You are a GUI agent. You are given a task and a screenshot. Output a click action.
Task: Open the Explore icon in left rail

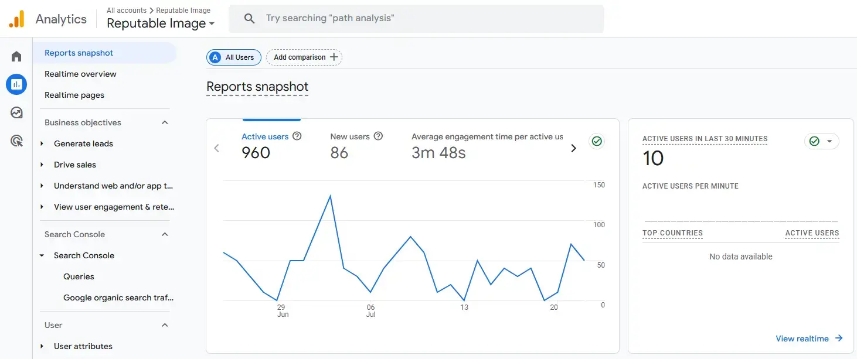point(16,112)
